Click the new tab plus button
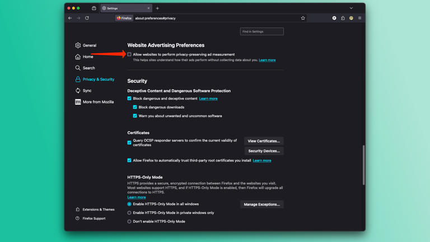Viewport: 430px width, 242px height. tap(157, 8)
